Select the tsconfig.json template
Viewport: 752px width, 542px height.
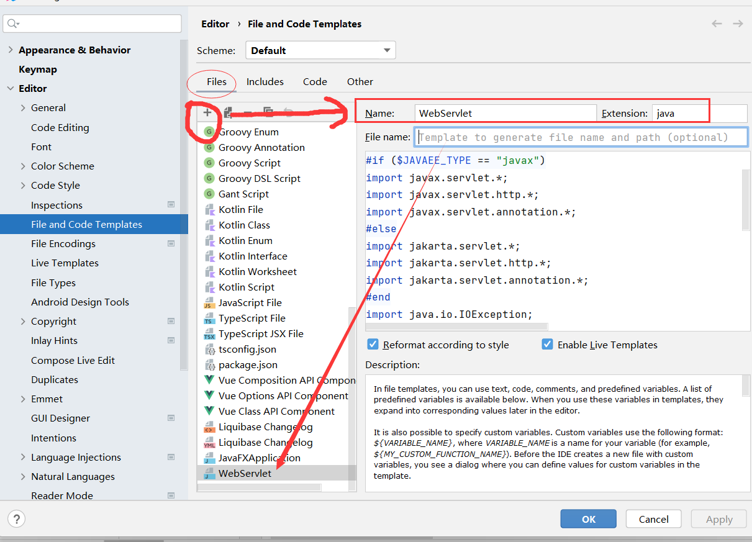pos(247,349)
